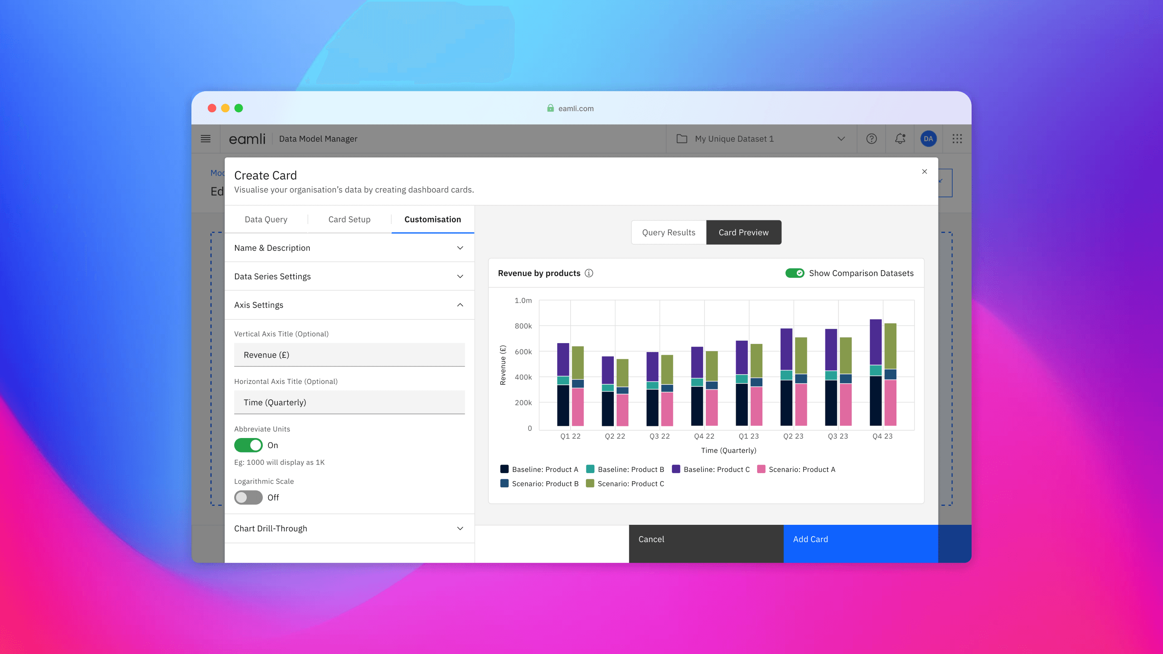Viewport: 1163px width, 654px height.
Task: Open the My Unique Dataset 1 dropdown
Action: point(841,138)
